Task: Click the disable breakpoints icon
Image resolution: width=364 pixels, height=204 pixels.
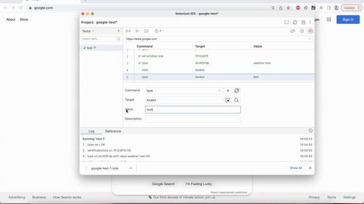Action: [x=292, y=31]
